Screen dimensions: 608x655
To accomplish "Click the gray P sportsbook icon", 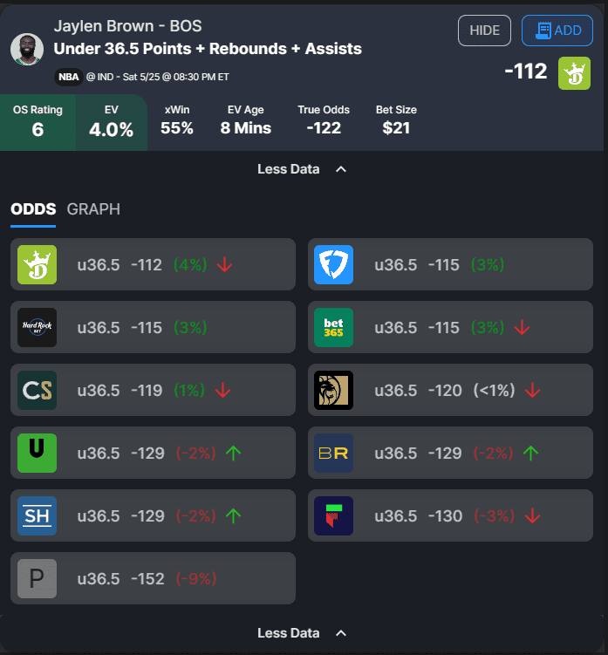I will coord(38,578).
